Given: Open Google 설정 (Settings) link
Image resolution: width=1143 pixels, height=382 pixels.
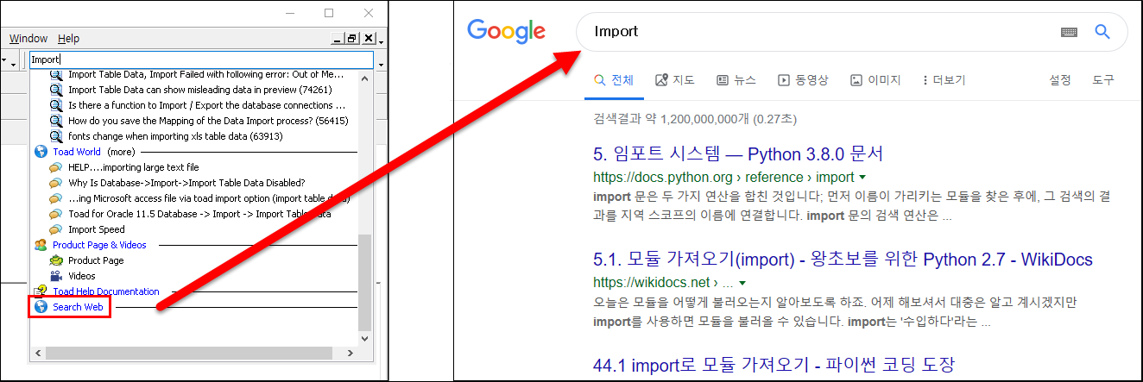Looking at the screenshot, I should [1060, 80].
